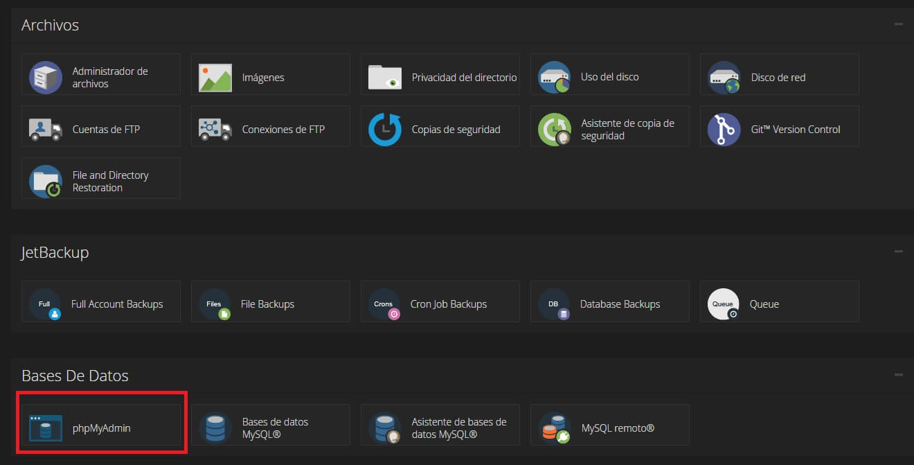Image resolution: width=914 pixels, height=465 pixels.
Task: Click the Archivos section heading
Action: tap(50, 25)
